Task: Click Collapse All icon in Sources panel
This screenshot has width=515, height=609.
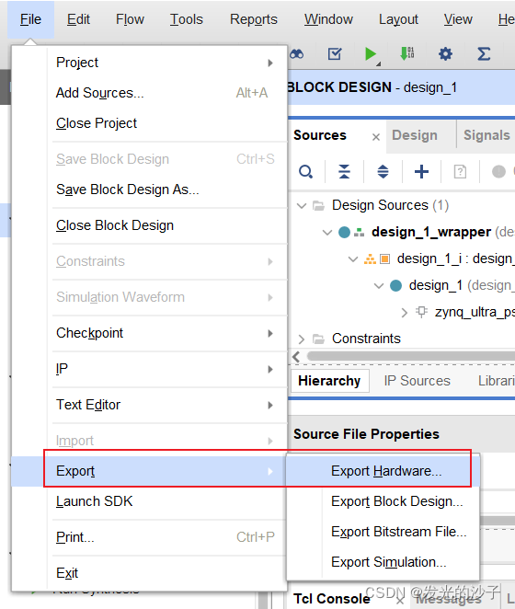Action: coord(344,171)
